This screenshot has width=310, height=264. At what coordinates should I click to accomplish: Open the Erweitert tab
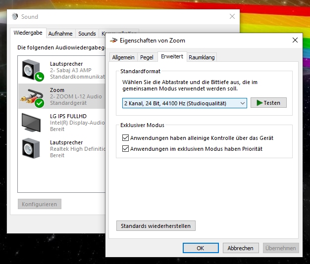172,57
